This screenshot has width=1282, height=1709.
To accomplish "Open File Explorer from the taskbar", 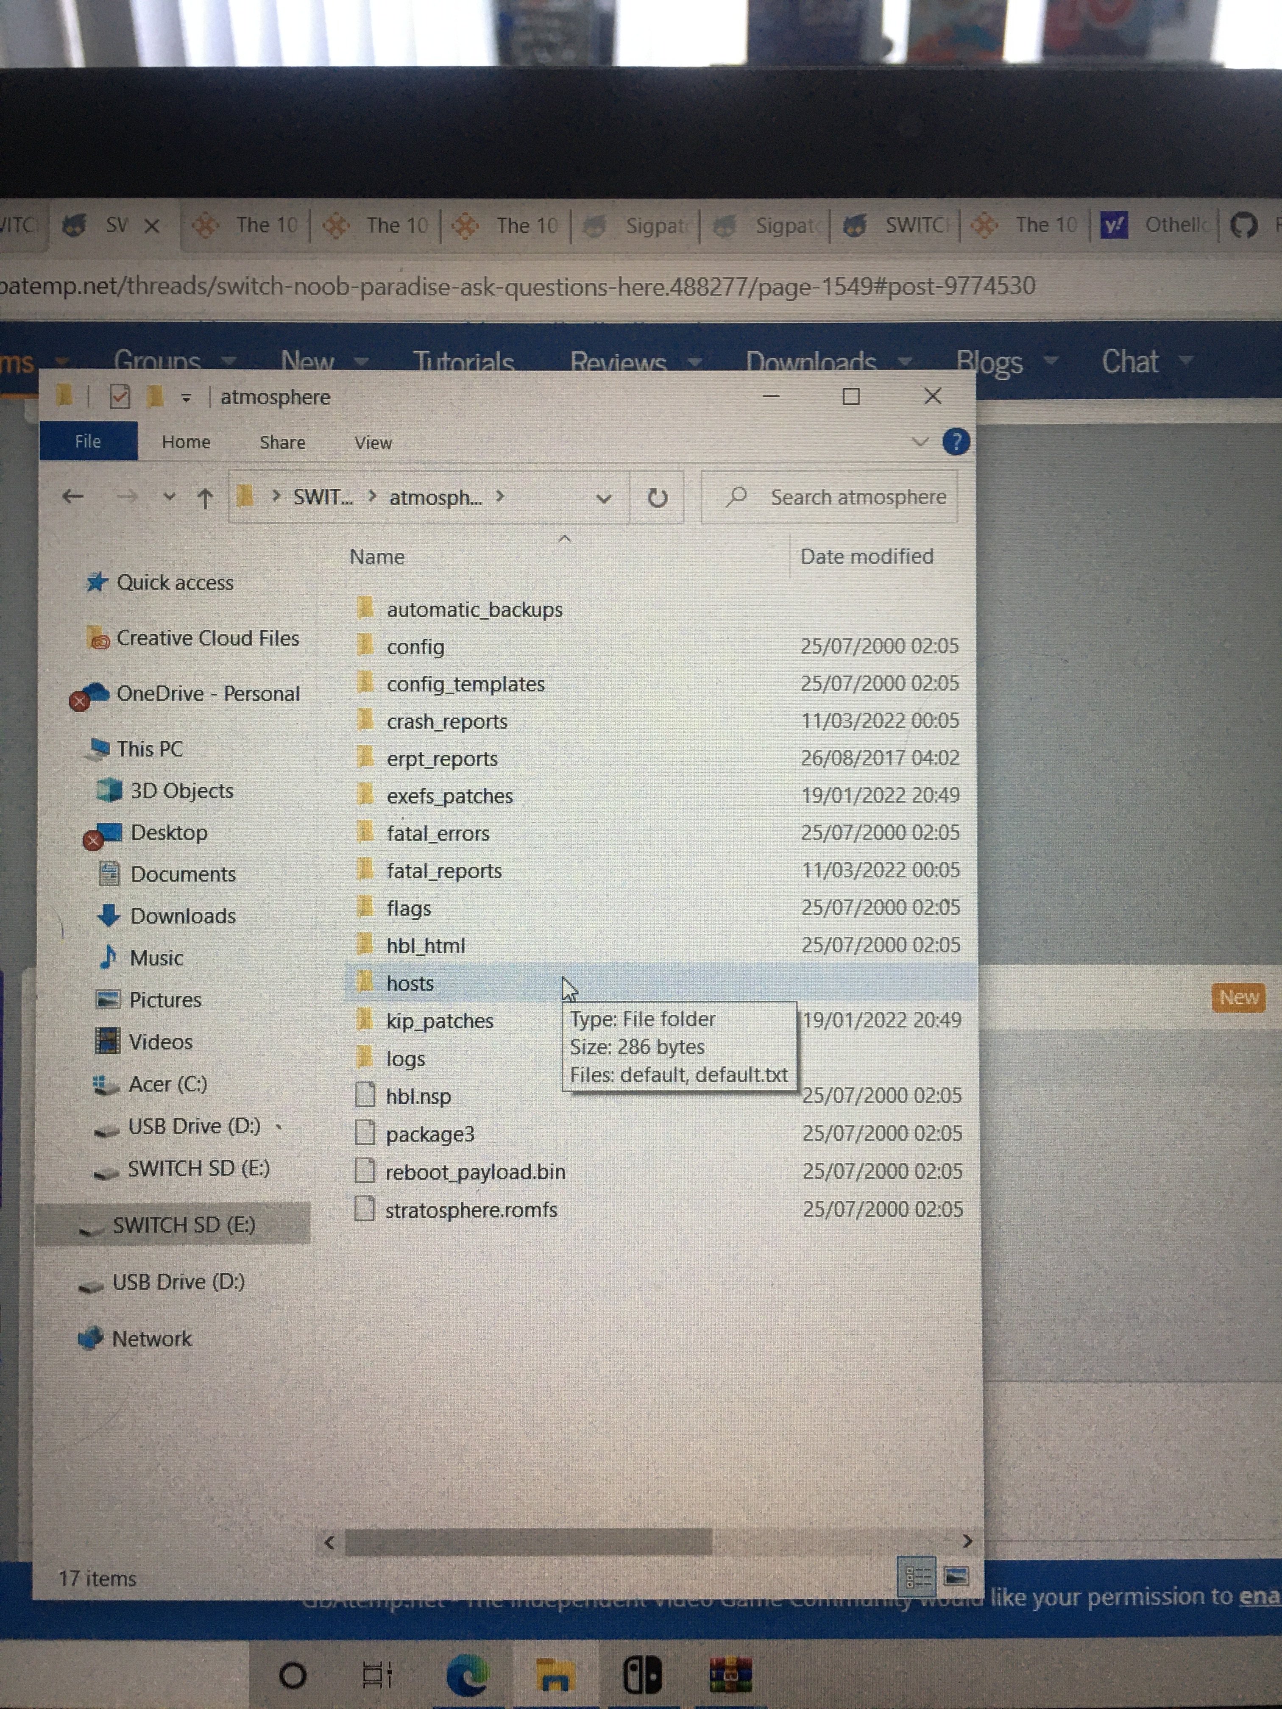I will tap(555, 1675).
